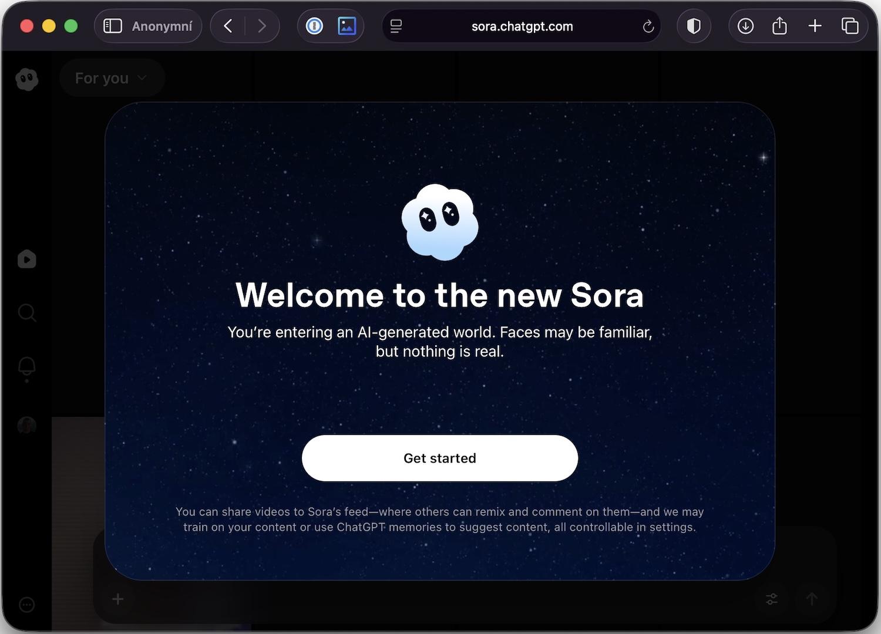Go forward to next page

pos(262,26)
